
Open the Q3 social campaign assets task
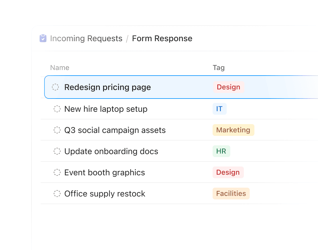115,130
